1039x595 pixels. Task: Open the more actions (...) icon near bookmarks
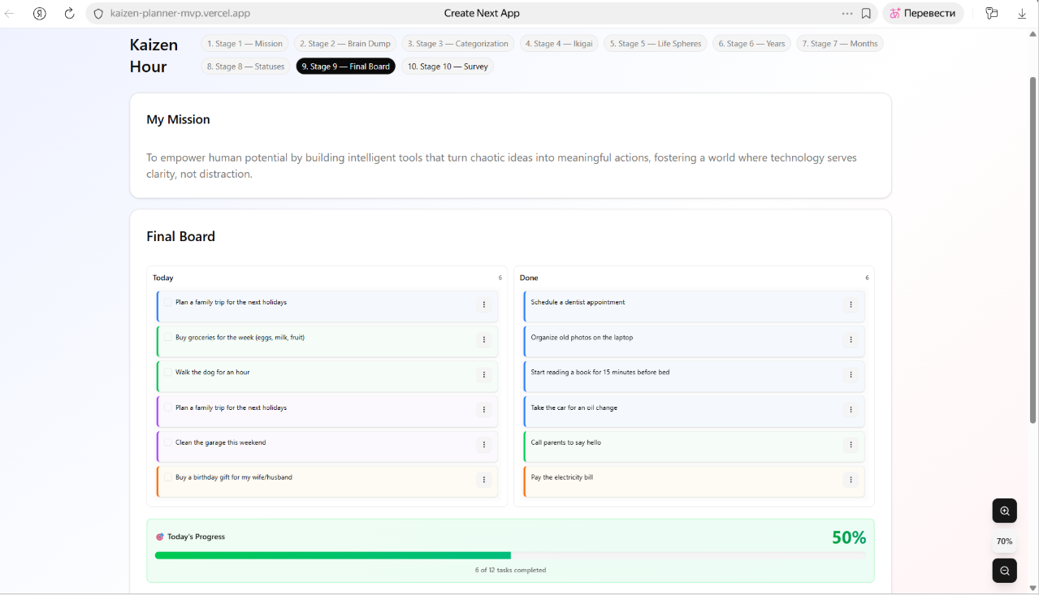click(x=846, y=13)
